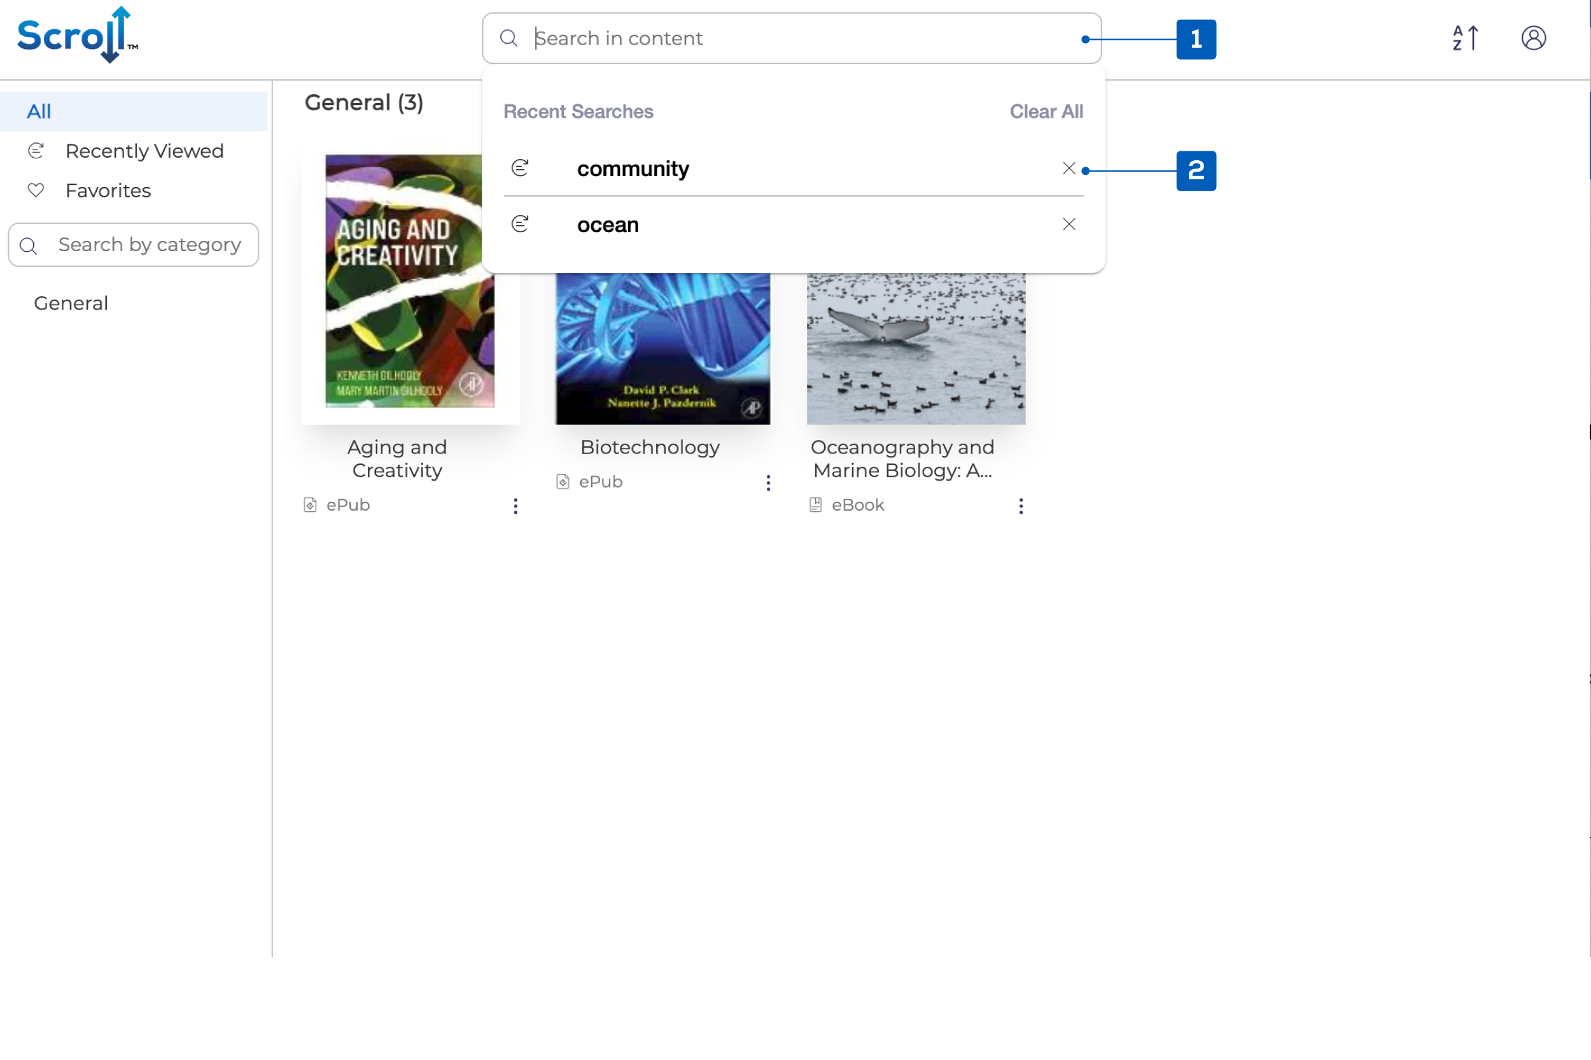The height and width of the screenshot is (1060, 1591).
Task: Click history icon beside 'ocean'
Action: (519, 224)
